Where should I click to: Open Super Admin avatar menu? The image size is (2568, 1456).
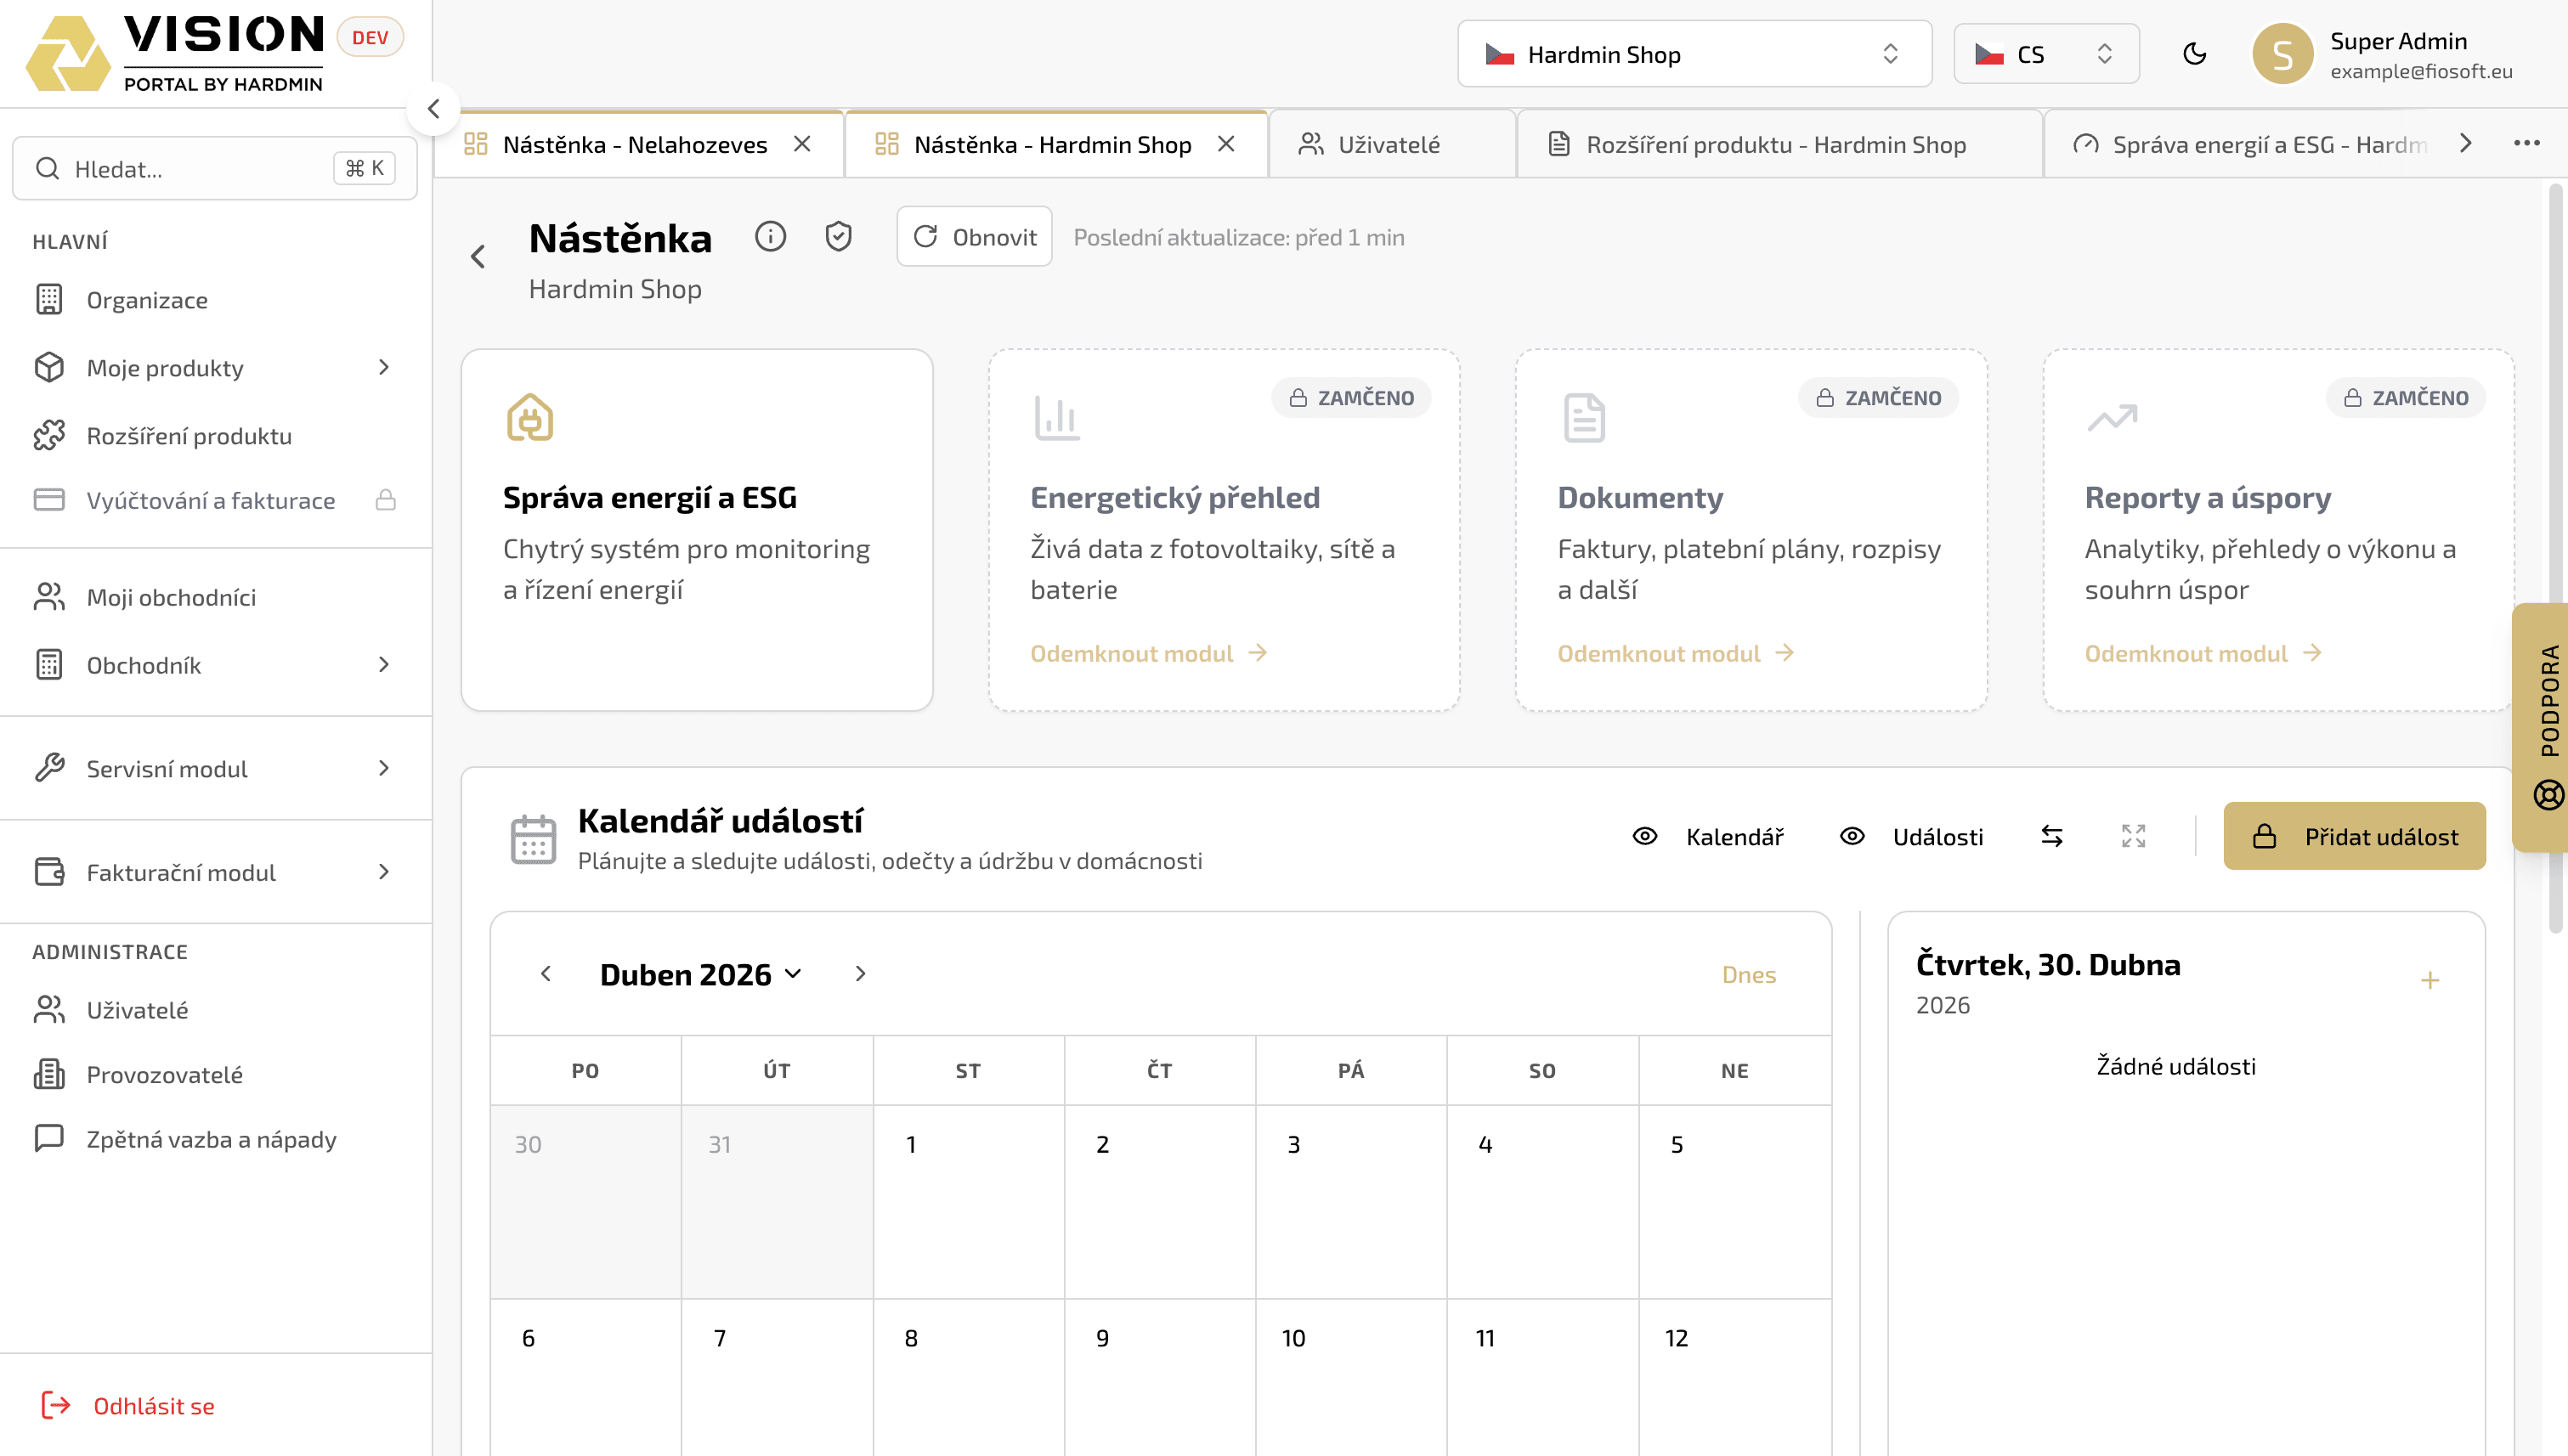(x=2282, y=54)
